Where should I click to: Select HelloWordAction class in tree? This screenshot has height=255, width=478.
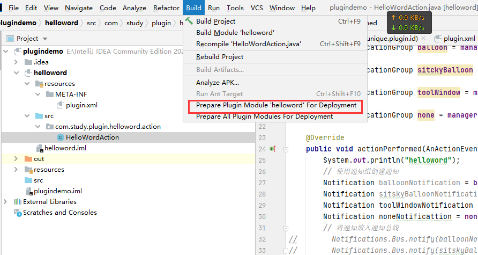point(92,137)
